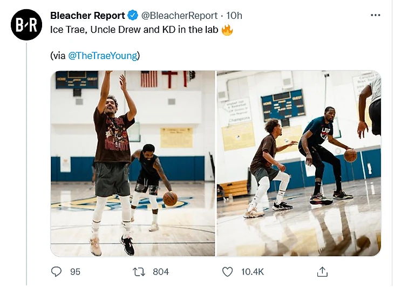Click the reply count 95

(x=75, y=271)
